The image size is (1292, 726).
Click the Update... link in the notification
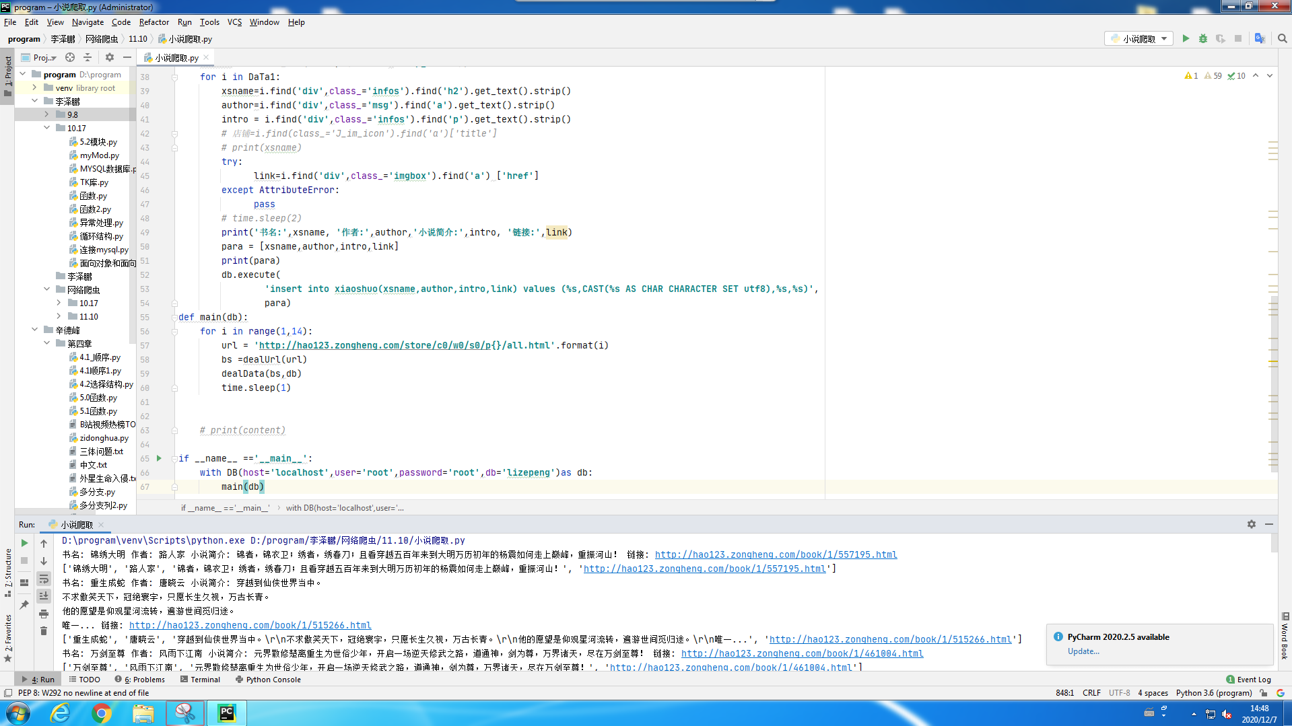tap(1083, 651)
